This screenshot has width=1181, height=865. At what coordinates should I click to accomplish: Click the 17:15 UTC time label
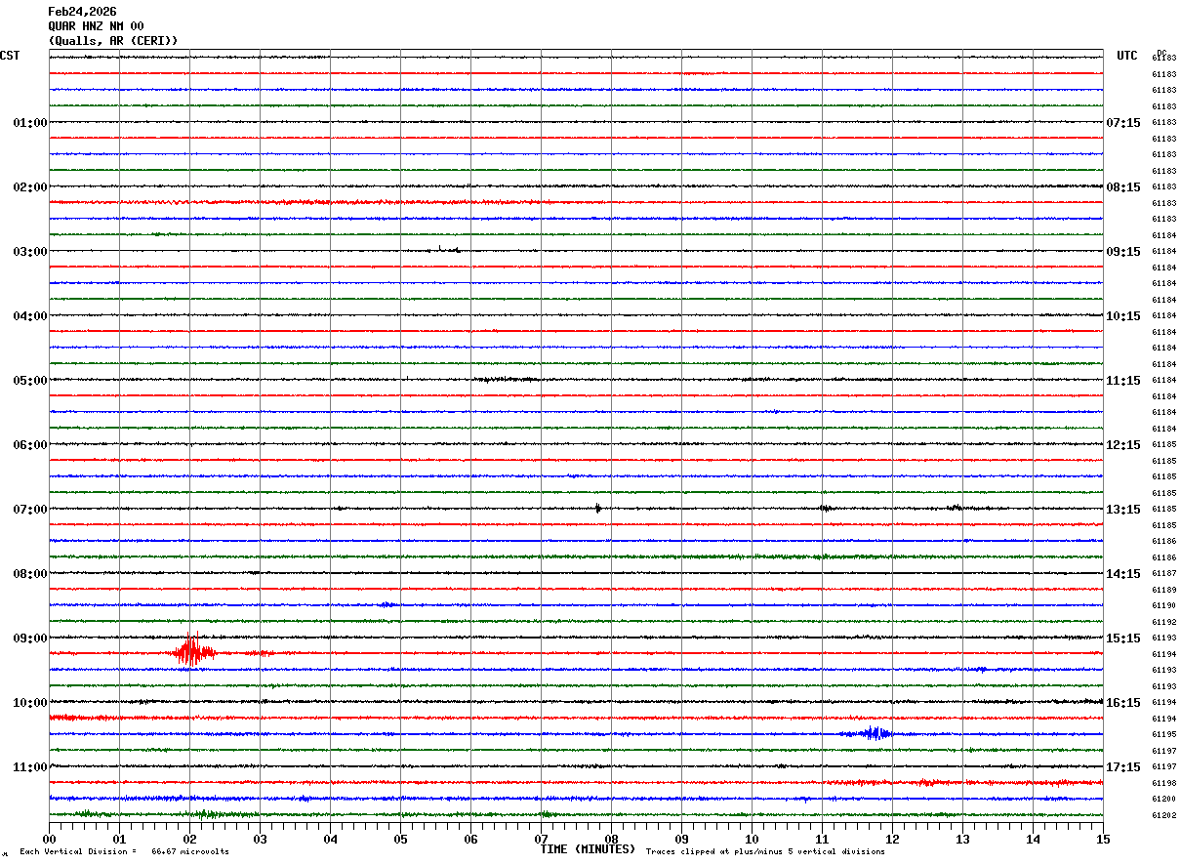[1122, 767]
